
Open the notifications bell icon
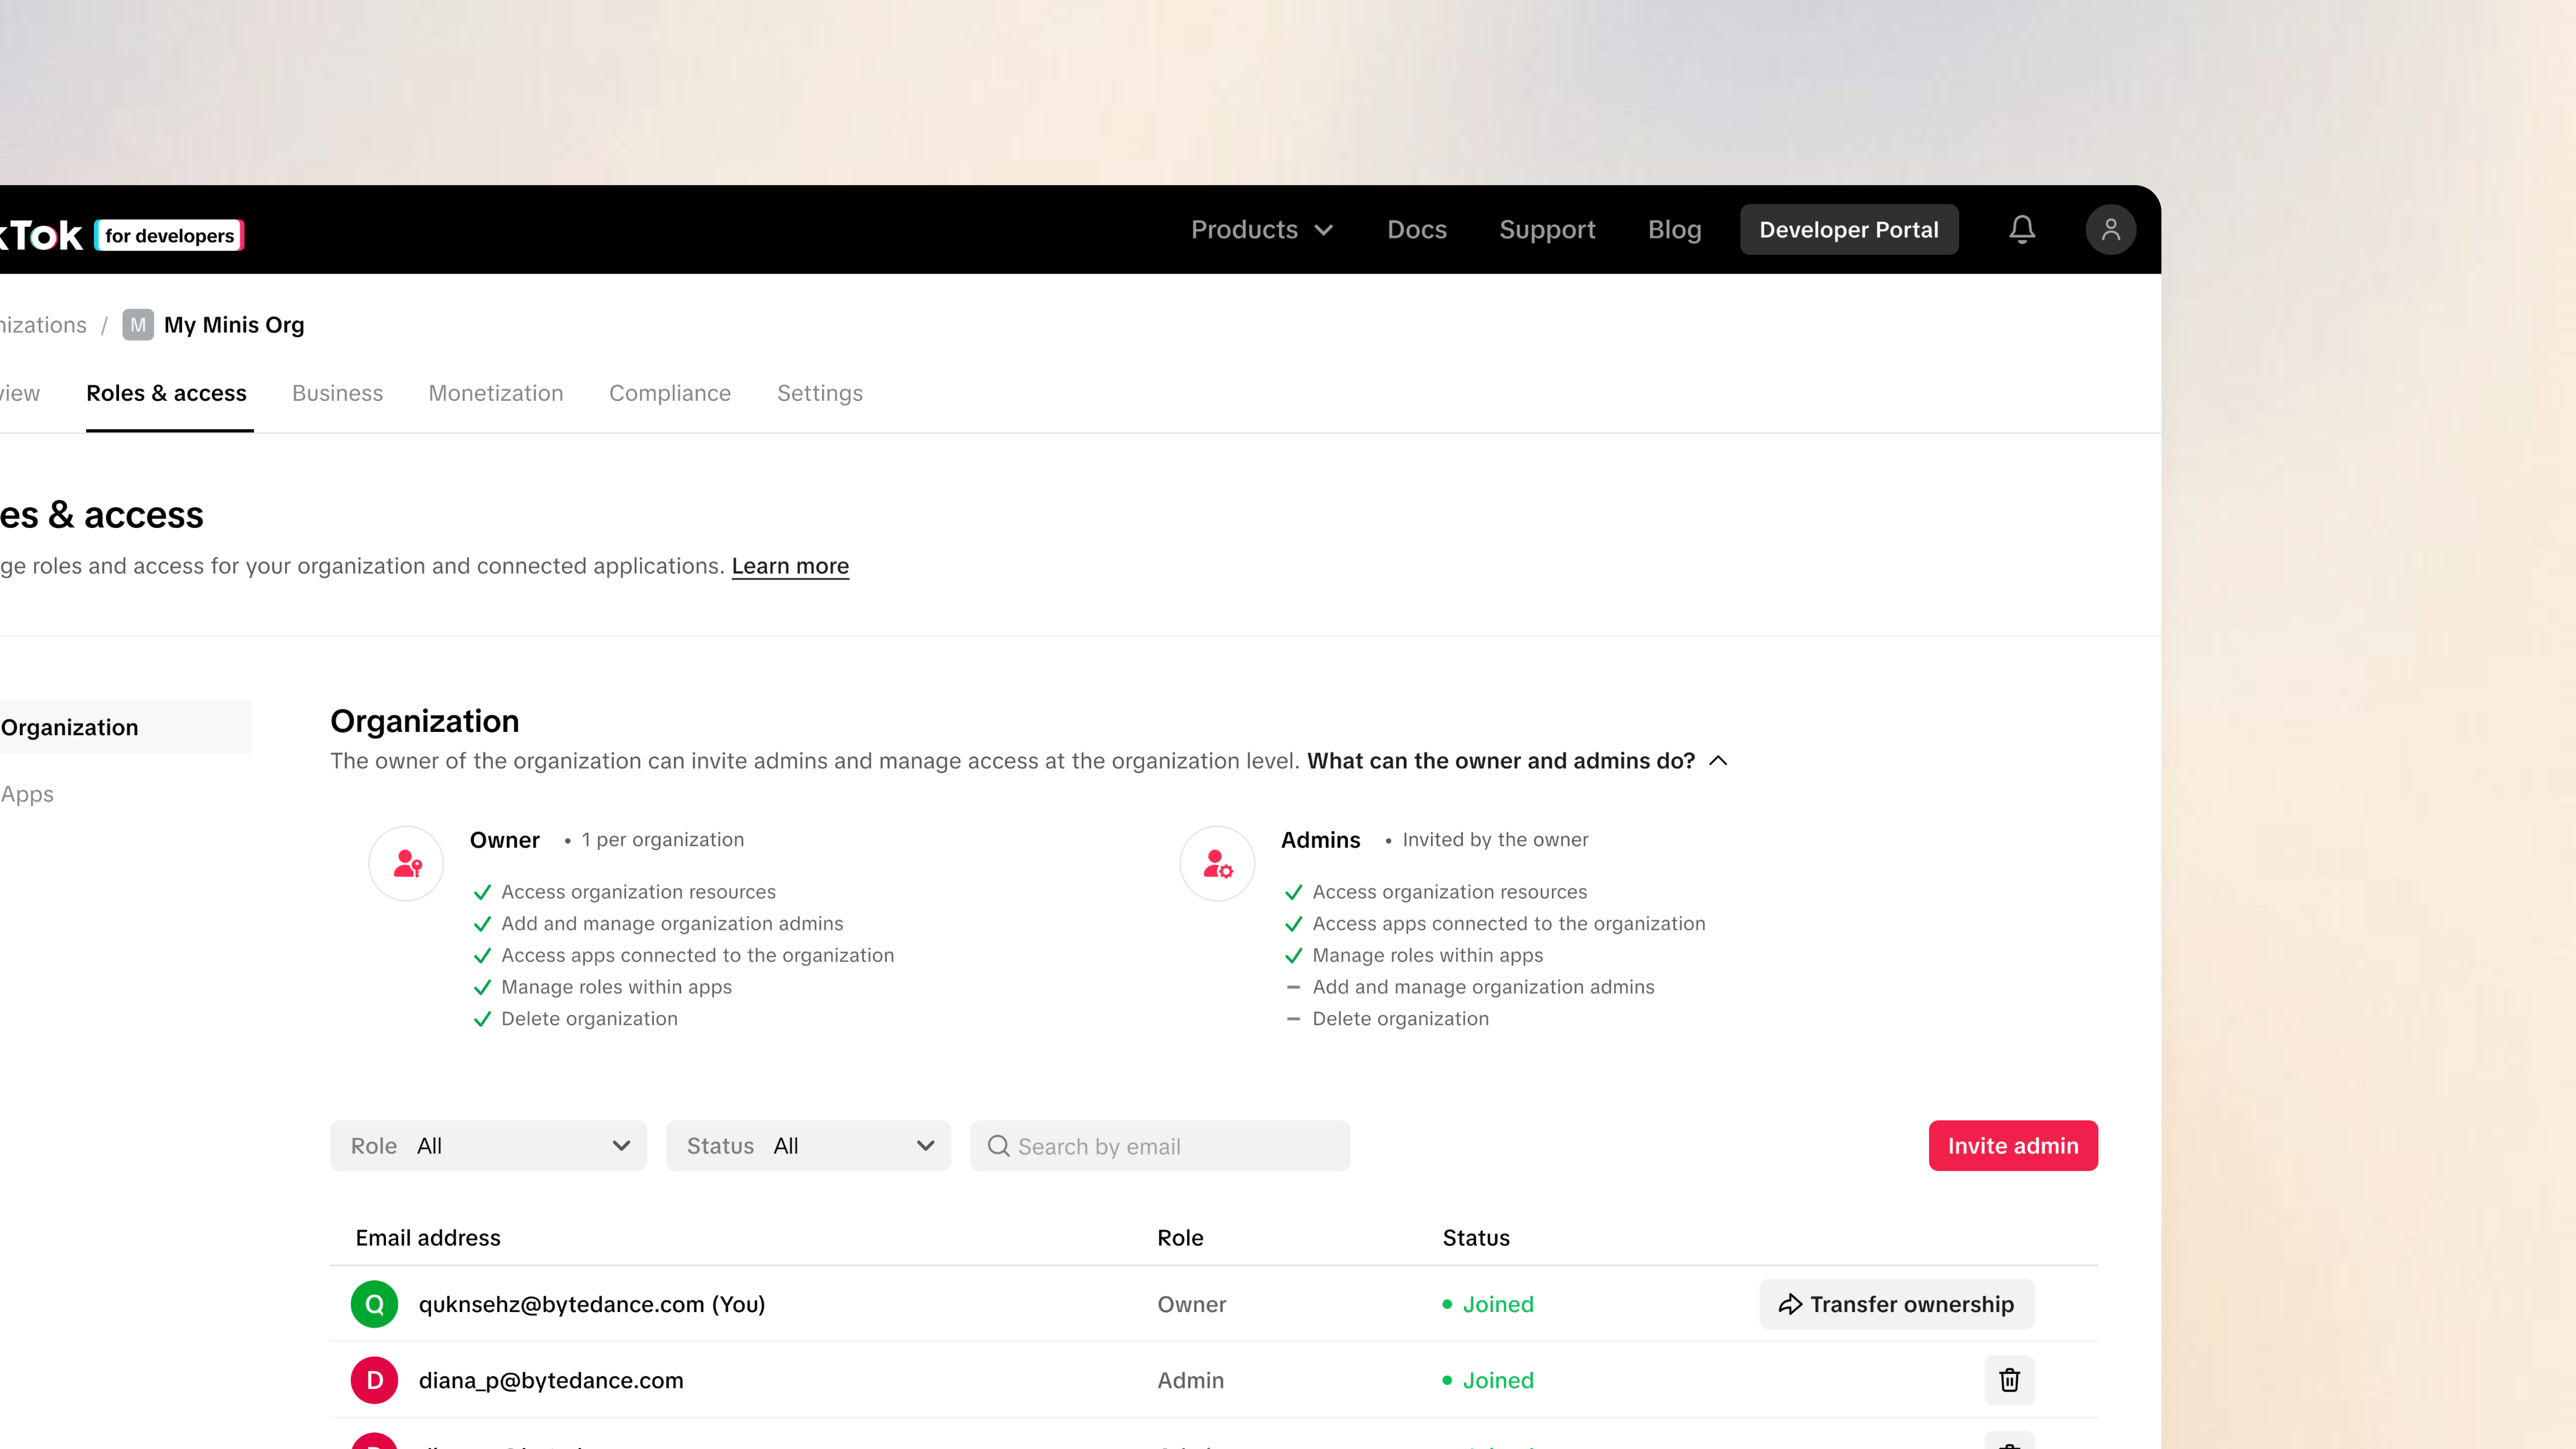click(x=2022, y=230)
